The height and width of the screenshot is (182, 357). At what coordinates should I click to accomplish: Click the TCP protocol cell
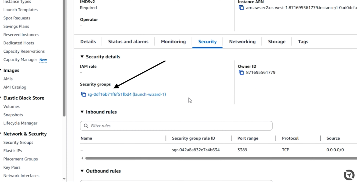pos(285,150)
